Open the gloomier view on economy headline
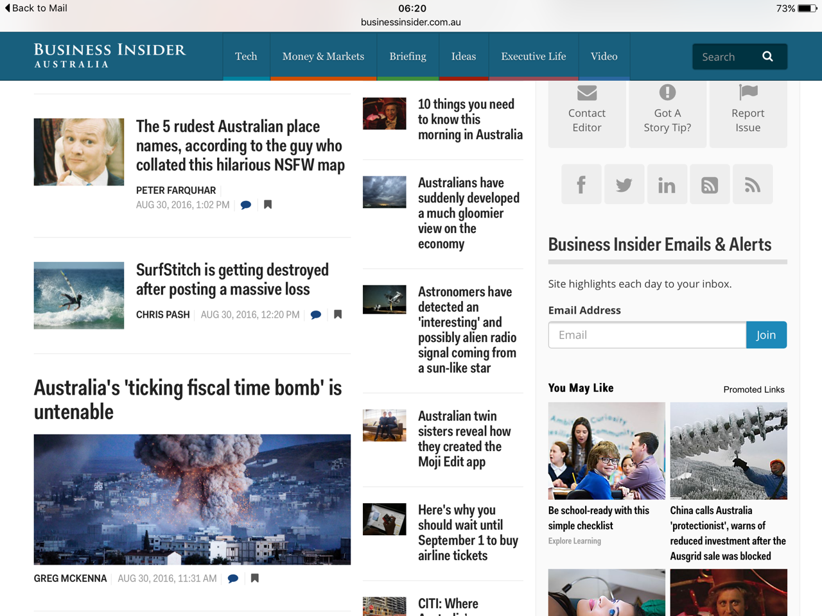The image size is (822, 616). [x=469, y=213]
